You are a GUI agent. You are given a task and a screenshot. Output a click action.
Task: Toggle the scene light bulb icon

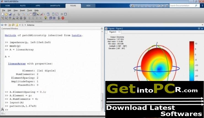click(x=45, y=18)
